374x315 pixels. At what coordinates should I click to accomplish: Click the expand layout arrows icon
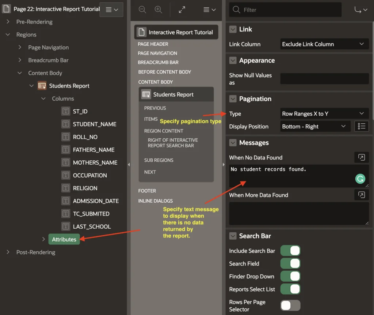tap(182, 10)
